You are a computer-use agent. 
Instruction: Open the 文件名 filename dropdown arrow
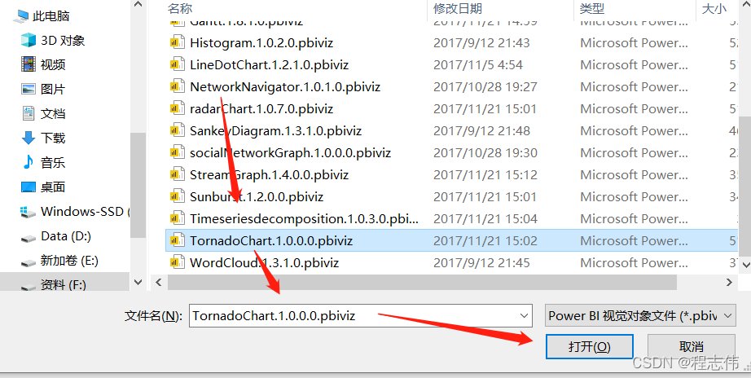(x=524, y=316)
